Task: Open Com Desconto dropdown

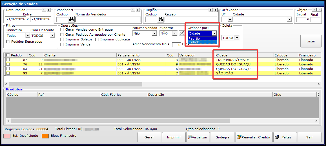Action: coord(52,36)
